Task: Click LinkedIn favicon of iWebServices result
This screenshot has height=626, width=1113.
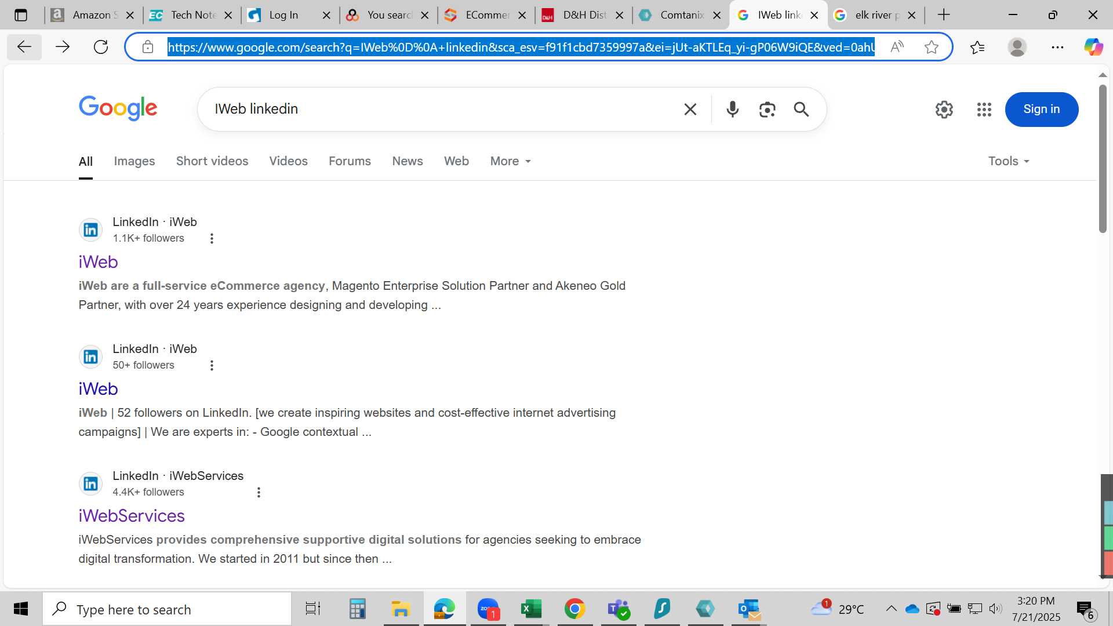Action: pos(91,483)
